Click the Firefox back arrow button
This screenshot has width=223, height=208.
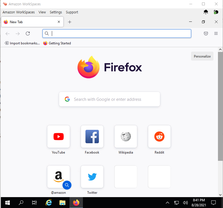tap(8, 34)
